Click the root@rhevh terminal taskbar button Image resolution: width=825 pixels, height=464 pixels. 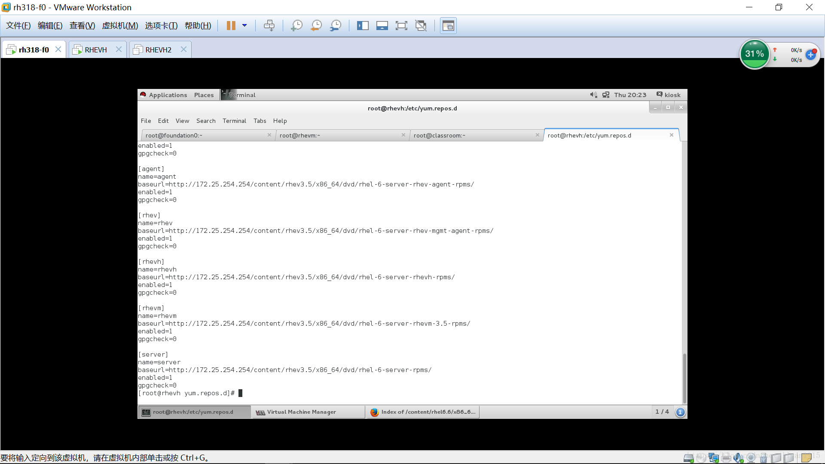pyautogui.click(x=194, y=412)
